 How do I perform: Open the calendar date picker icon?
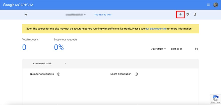(x=196, y=49)
